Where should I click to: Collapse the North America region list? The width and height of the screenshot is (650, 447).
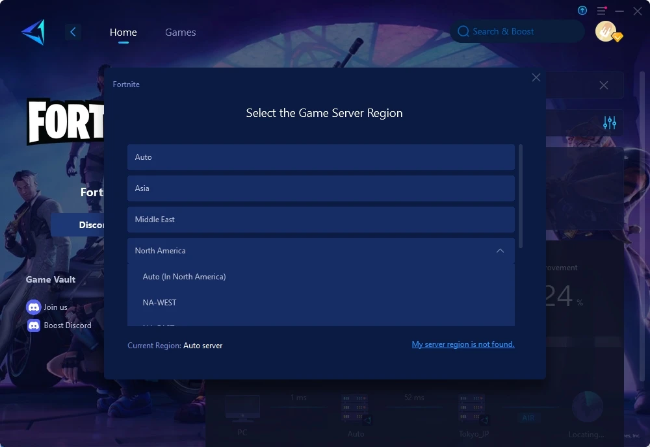pyautogui.click(x=500, y=251)
